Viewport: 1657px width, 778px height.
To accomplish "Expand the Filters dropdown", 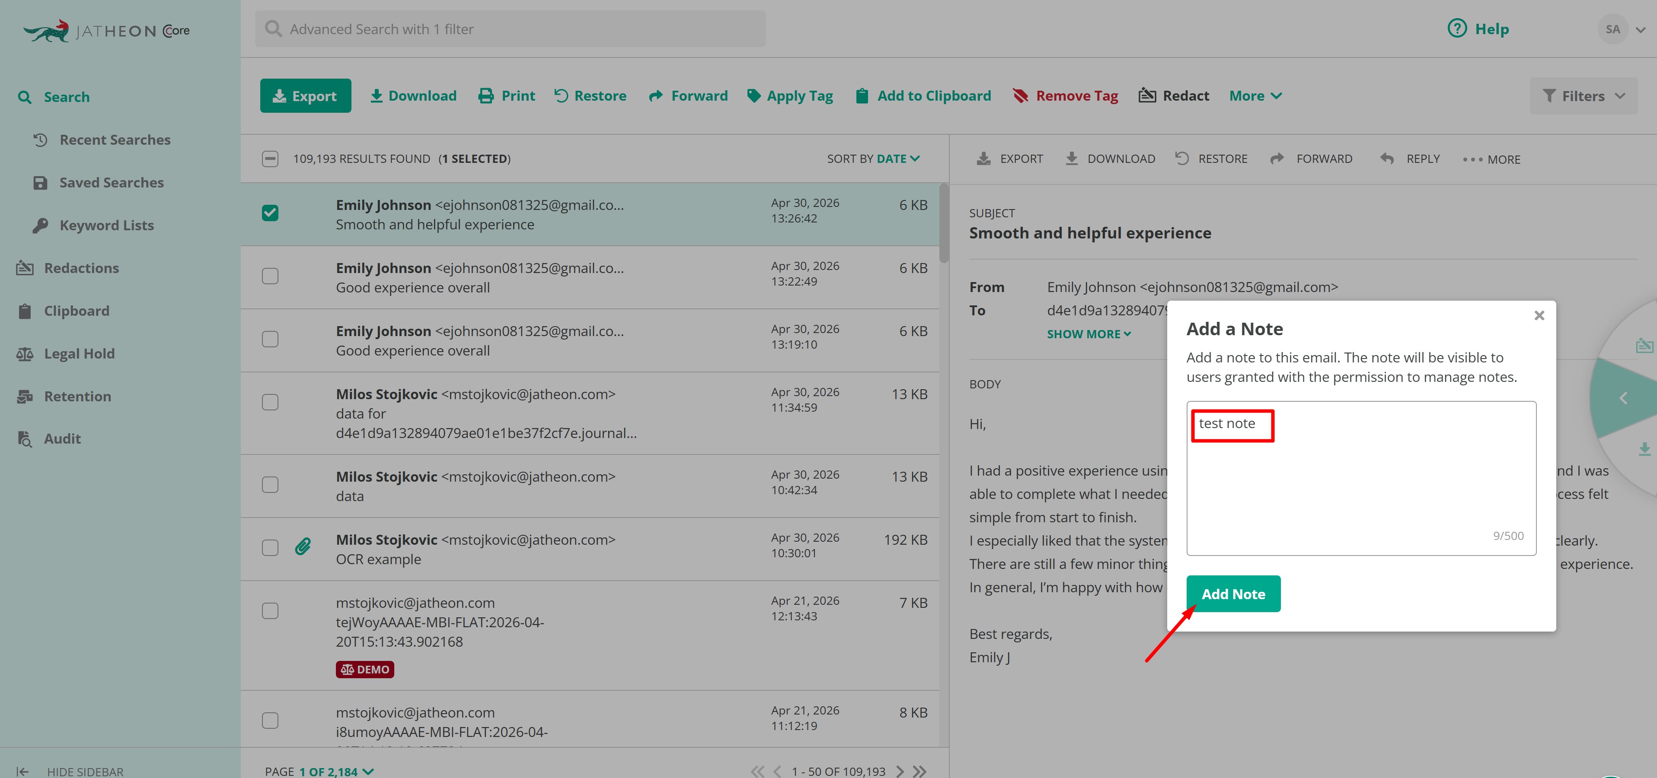I will click(1584, 96).
